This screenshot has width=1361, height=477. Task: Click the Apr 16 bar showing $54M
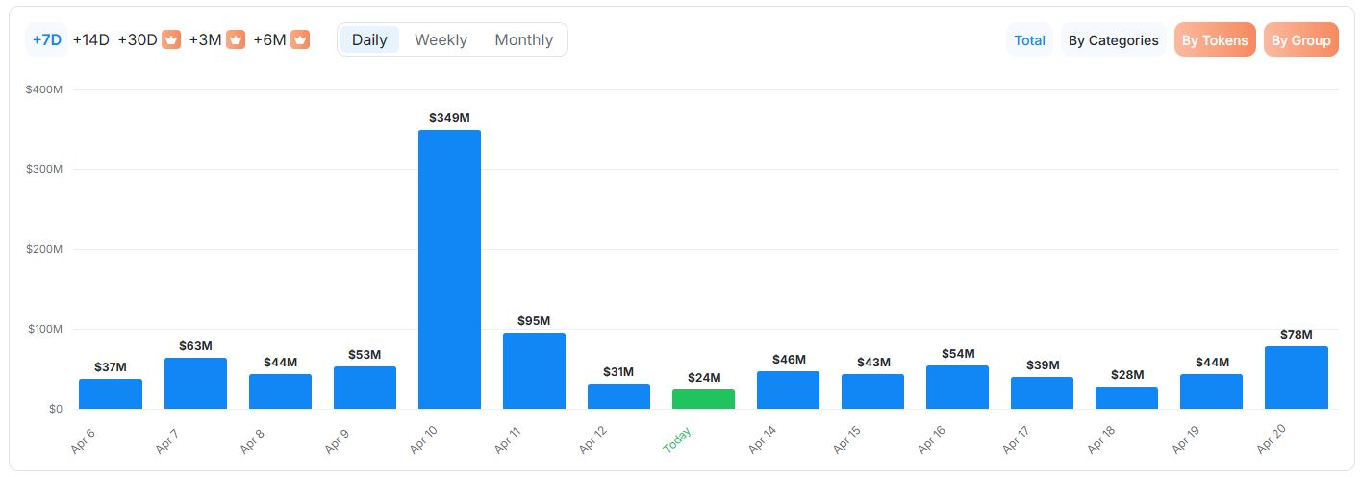(x=957, y=388)
